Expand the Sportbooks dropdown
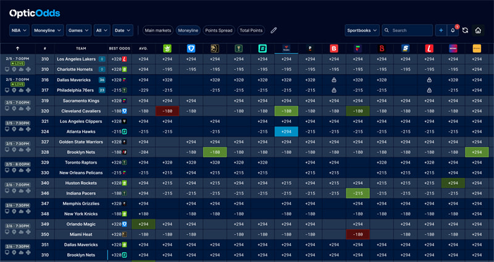Viewport: 494px width, 262px height. [362, 30]
